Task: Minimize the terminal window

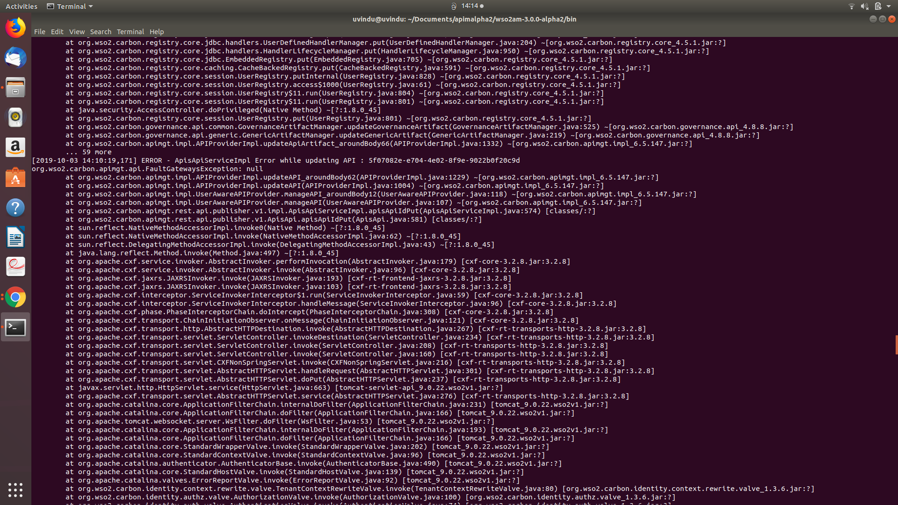Action: click(873, 19)
